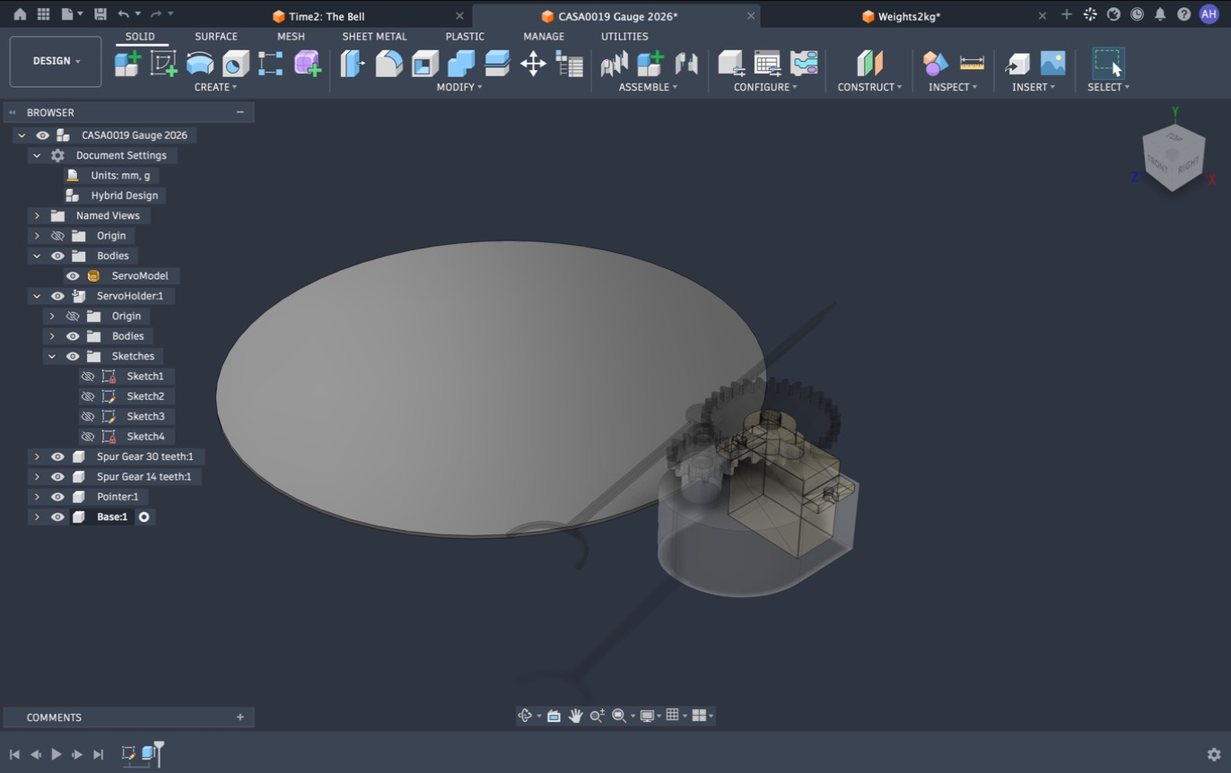Switch to the Weights2kg document tab
This screenshot has height=773, width=1231.
click(x=908, y=15)
